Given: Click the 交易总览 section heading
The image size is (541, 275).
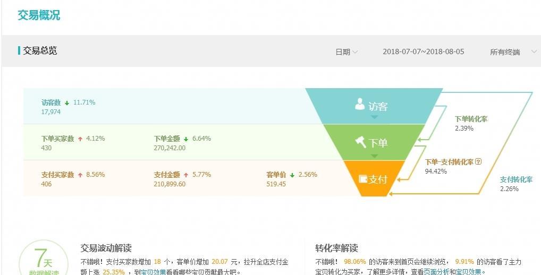Looking at the screenshot, I should point(40,50).
